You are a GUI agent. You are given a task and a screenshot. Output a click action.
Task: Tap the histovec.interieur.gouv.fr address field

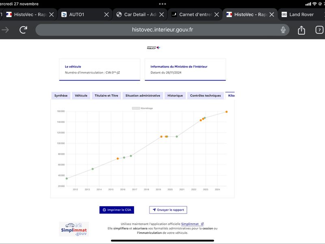(x=162, y=30)
